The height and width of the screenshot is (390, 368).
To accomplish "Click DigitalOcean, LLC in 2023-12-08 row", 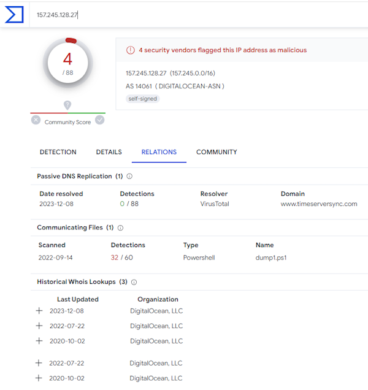I will (x=156, y=311).
